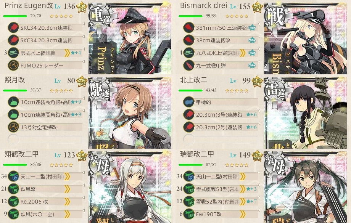Click the green AA gun icon on 照月改's first slot
The width and height of the screenshot is (351, 223).
pos(13,102)
